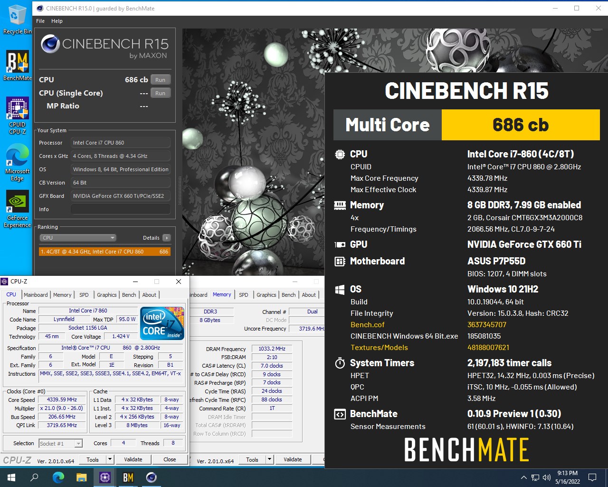Open Edge from the taskbar

click(58, 477)
